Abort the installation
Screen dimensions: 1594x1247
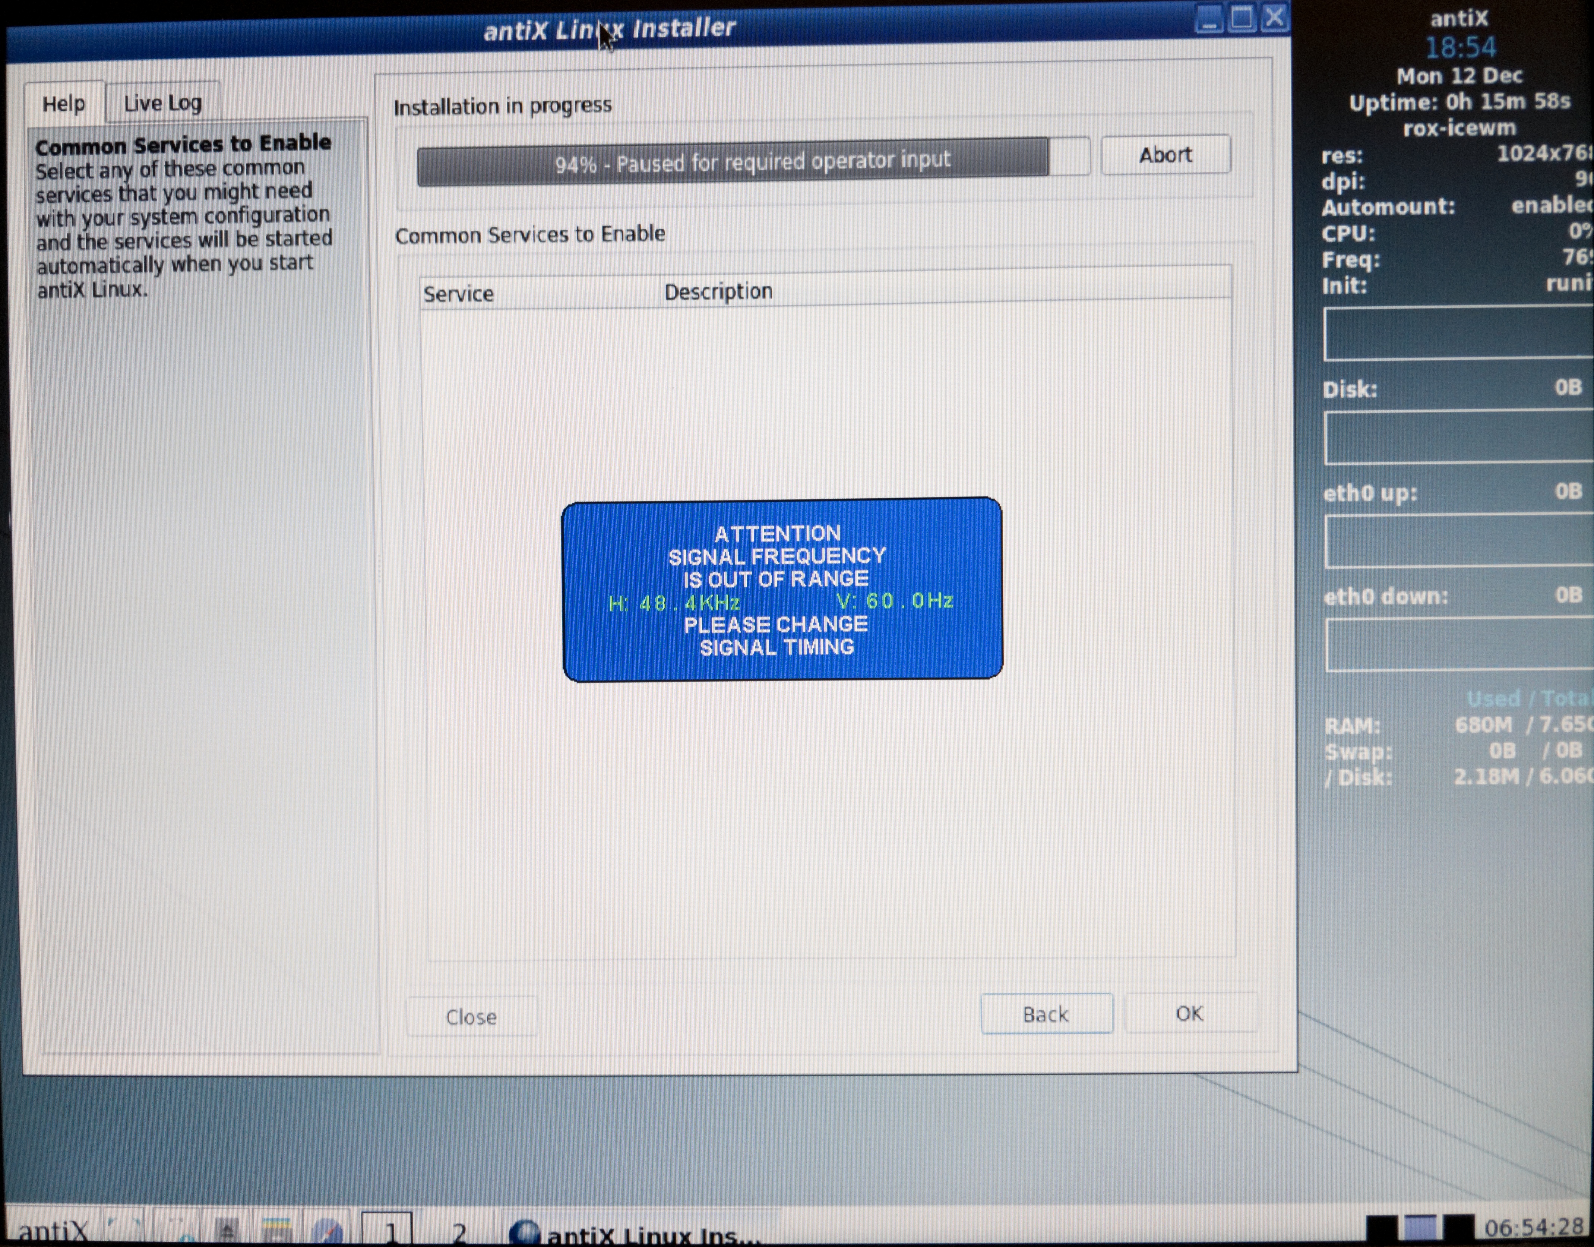pyautogui.click(x=1165, y=155)
